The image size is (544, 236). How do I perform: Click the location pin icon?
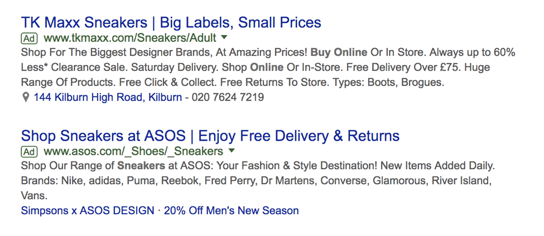click(x=25, y=98)
